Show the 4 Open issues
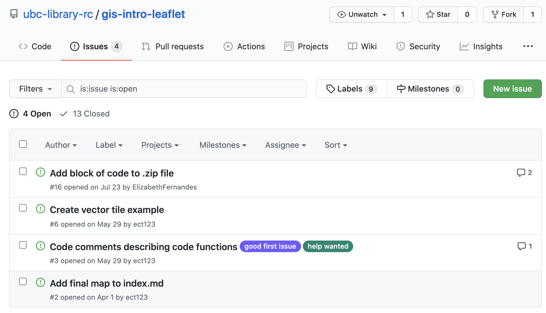 (30, 114)
